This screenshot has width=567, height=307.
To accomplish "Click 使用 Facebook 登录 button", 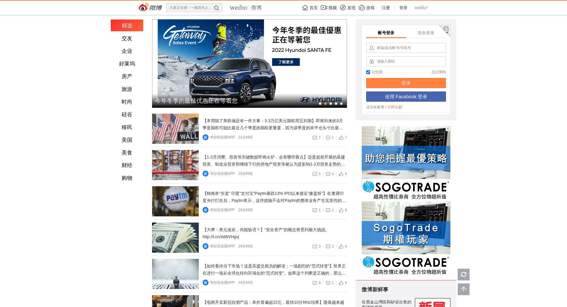I will click(406, 97).
